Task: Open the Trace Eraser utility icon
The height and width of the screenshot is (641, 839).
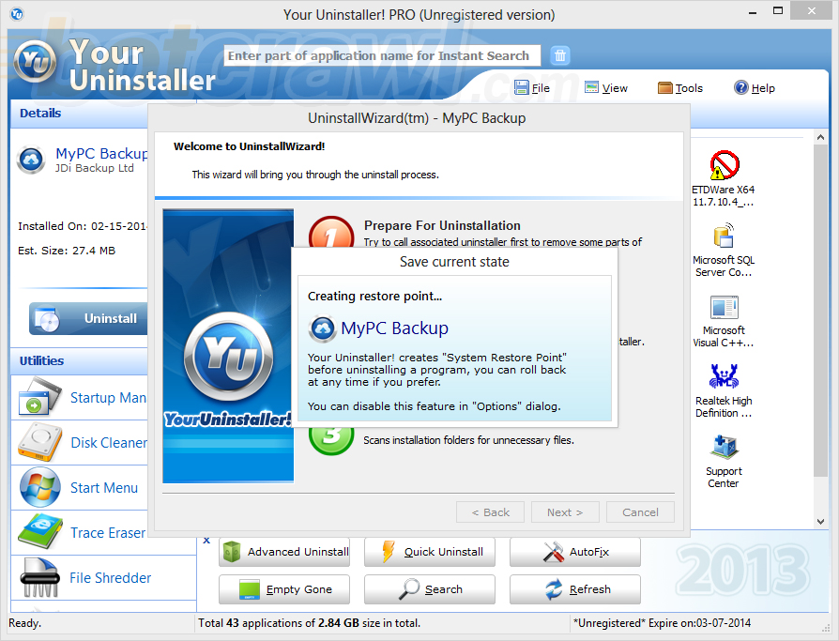Action: [x=39, y=532]
